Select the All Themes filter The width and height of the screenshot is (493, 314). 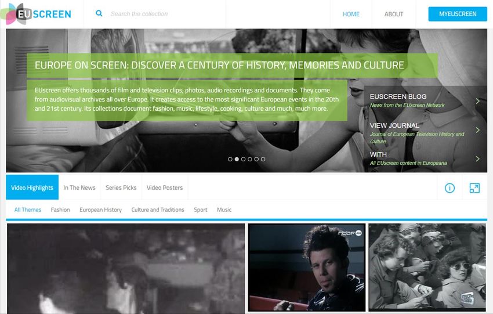tap(28, 210)
